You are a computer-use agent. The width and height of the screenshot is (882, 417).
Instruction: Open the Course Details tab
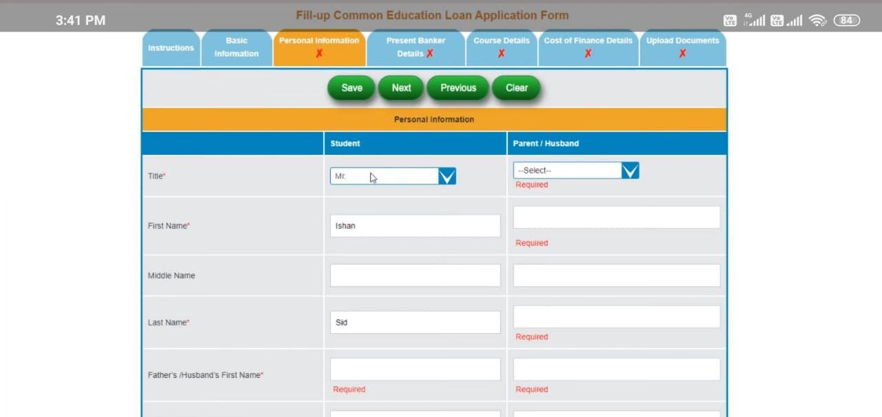pyautogui.click(x=502, y=47)
